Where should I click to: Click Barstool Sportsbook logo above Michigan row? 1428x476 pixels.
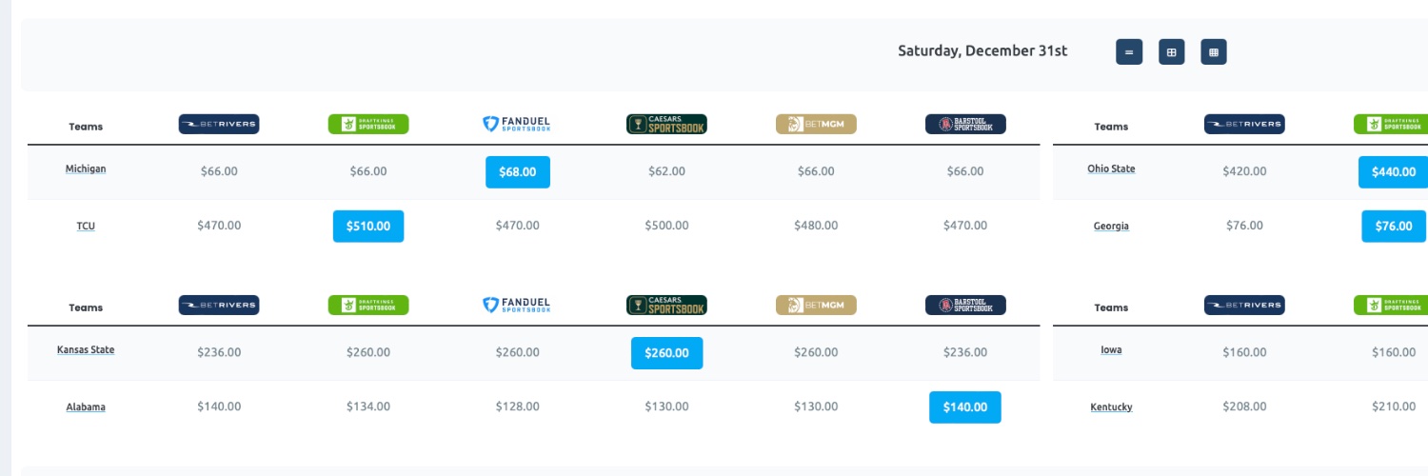tap(965, 124)
